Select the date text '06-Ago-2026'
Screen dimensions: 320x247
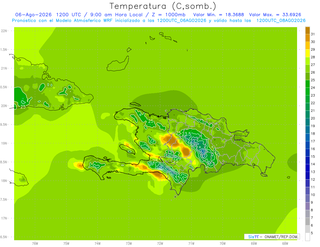(33, 15)
